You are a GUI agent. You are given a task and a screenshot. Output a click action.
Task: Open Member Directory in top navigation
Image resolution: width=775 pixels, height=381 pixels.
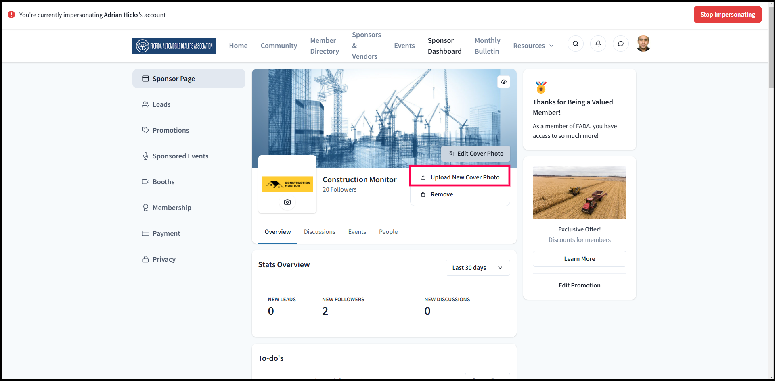click(x=325, y=46)
